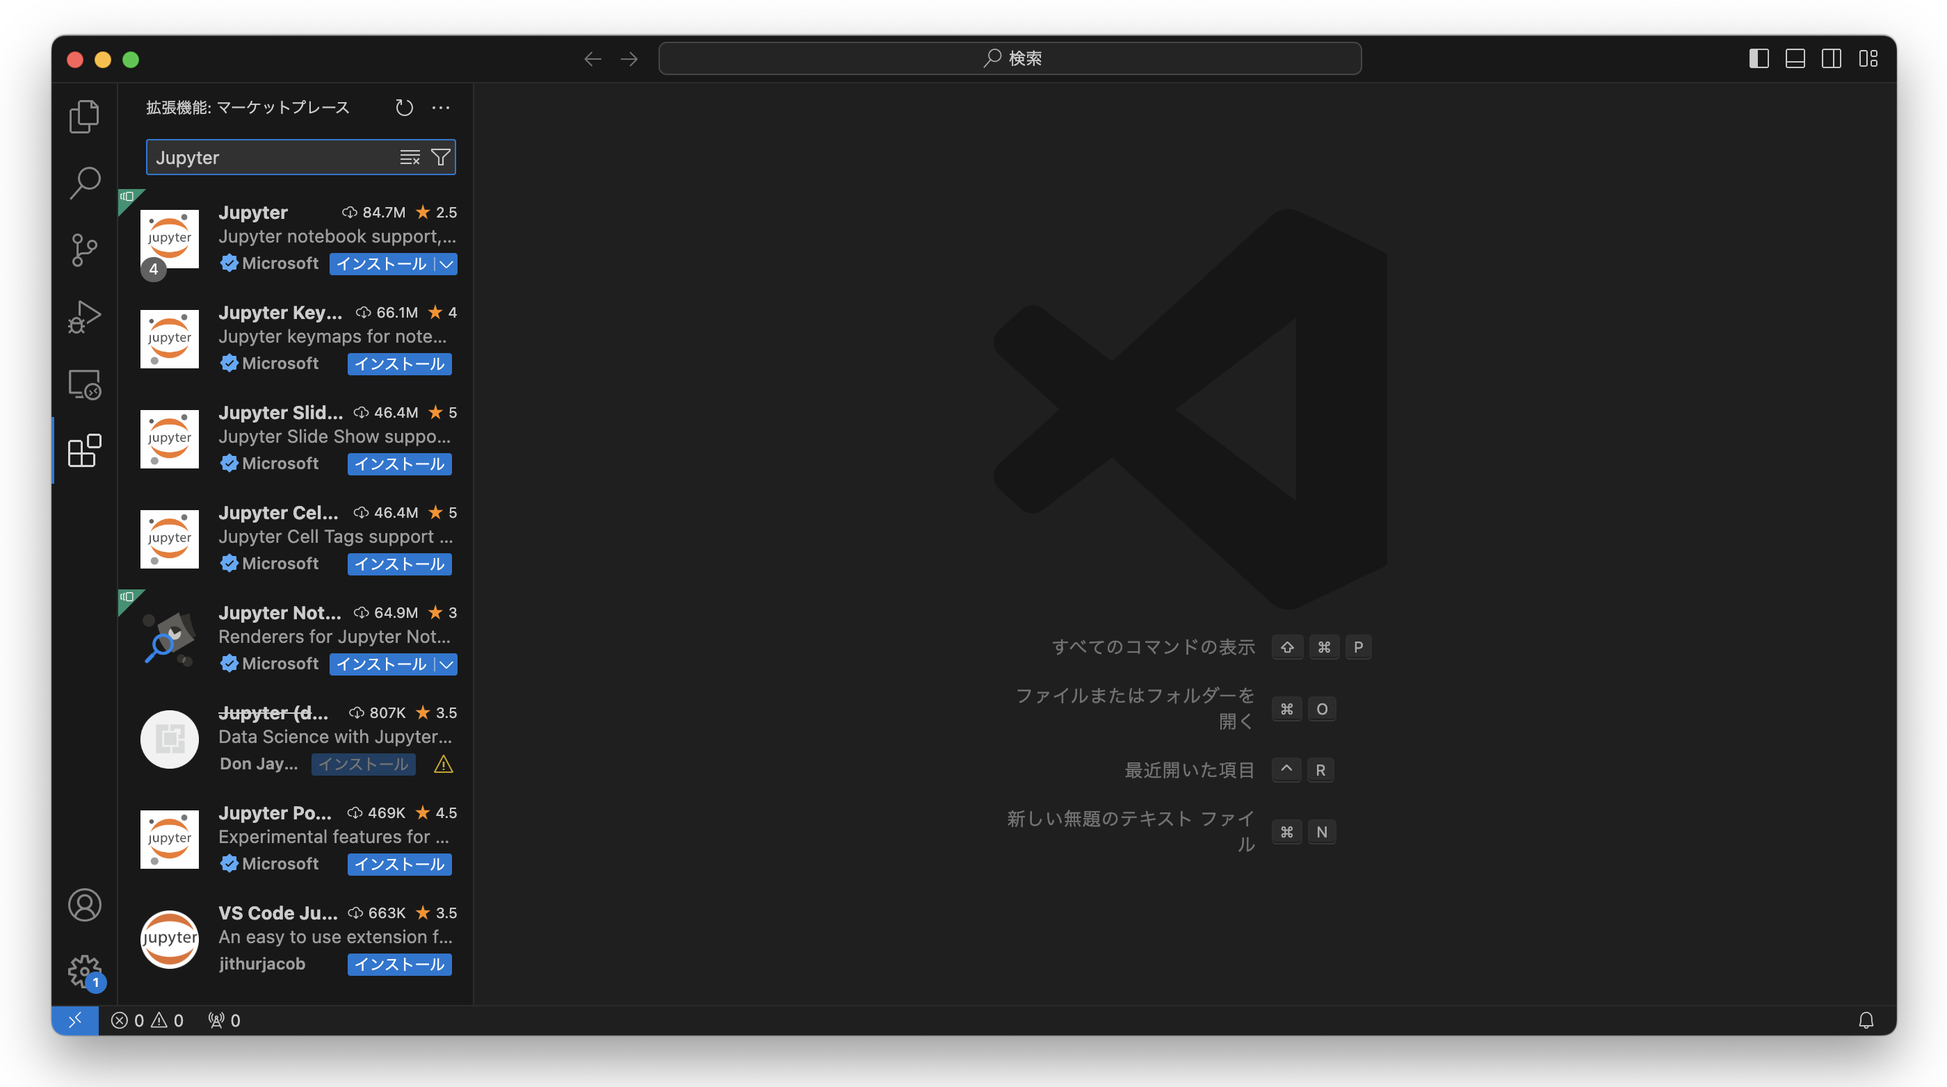Screen dimensions: 1947x1087
Task: Install the Jupyter Keymap extension
Action: pos(399,363)
